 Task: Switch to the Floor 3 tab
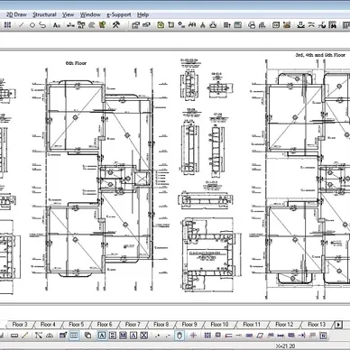point(20,325)
